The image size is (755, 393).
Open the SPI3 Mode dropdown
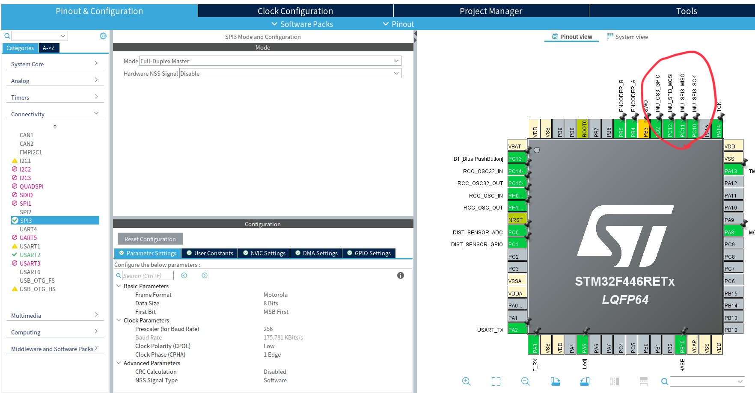270,61
